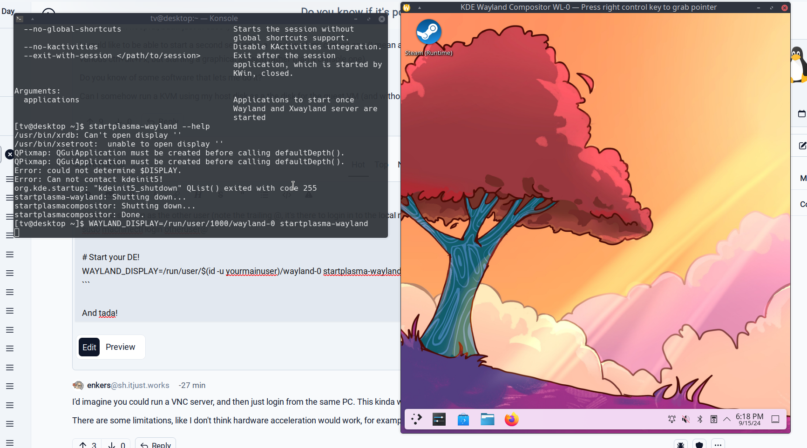Downvote the enkers comment
The width and height of the screenshot is (807, 448).
pos(117,445)
